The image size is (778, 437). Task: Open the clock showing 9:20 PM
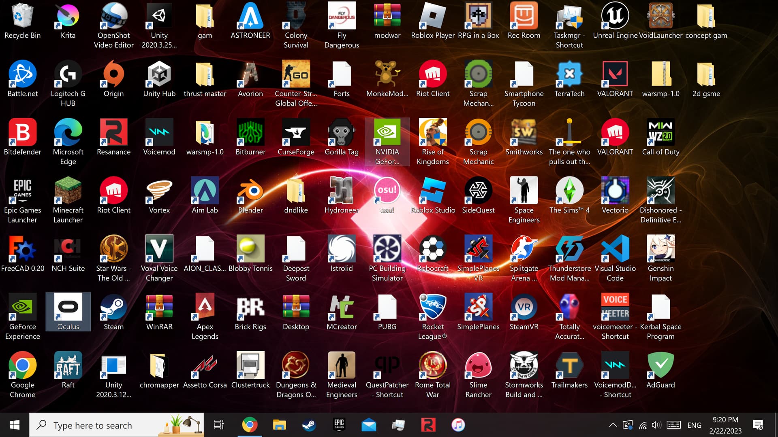(725, 425)
